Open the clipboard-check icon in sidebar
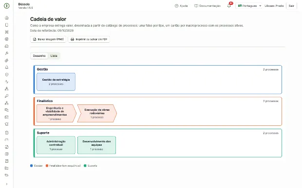Image resolution: width=302 pixels, height=188 pixels. coord(7,133)
